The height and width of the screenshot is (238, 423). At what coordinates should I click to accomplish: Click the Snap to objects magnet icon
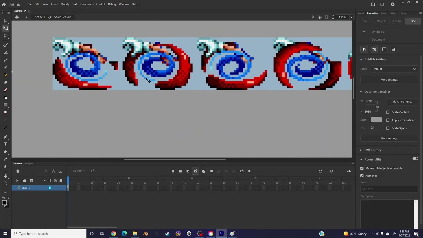364,49
